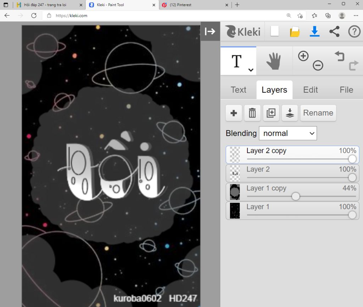Select the Layer 2 copy layer
363x307 pixels.
point(292,155)
